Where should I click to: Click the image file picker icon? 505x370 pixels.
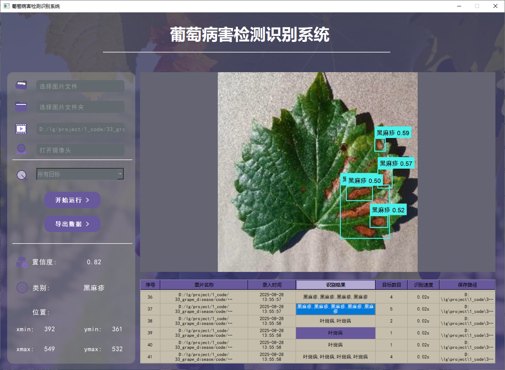21,85
